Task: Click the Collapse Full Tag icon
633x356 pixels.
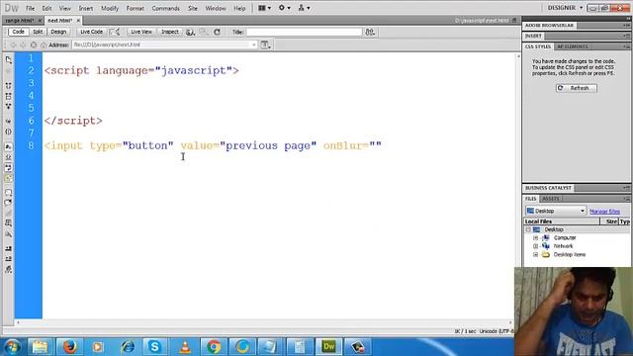Action: click(x=9, y=86)
